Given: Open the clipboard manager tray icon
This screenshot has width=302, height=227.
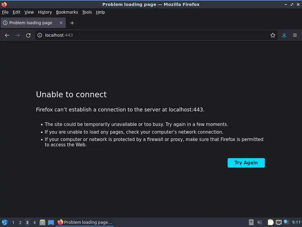Looking at the screenshot, I should pos(271,222).
